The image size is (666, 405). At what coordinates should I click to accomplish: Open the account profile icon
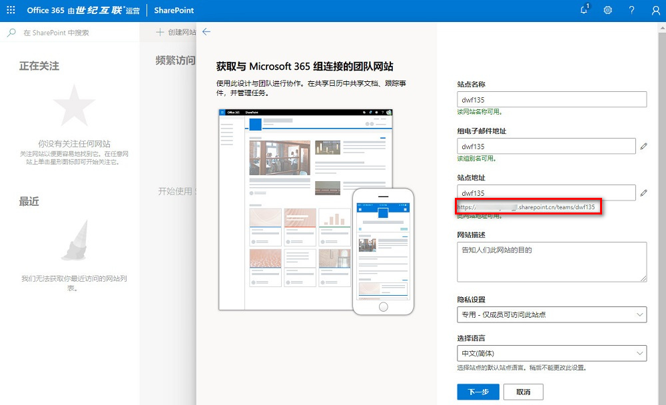656,10
